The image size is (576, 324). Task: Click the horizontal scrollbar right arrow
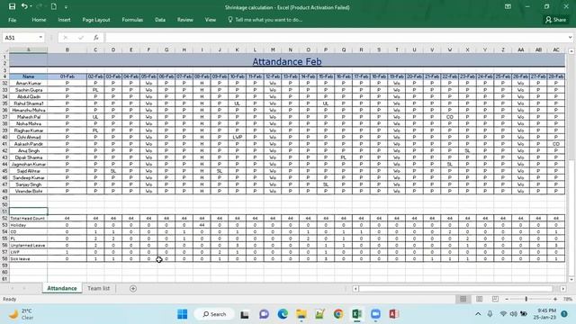coord(562,289)
